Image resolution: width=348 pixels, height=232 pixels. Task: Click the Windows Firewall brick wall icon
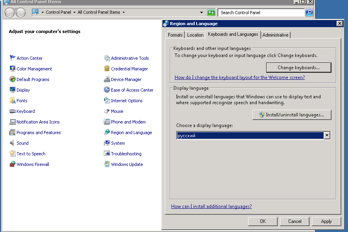click(13, 164)
